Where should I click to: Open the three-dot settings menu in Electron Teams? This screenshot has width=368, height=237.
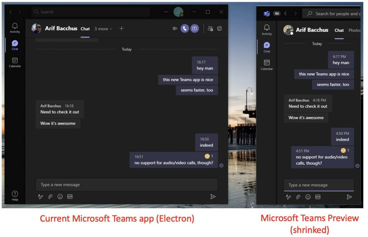(x=166, y=12)
